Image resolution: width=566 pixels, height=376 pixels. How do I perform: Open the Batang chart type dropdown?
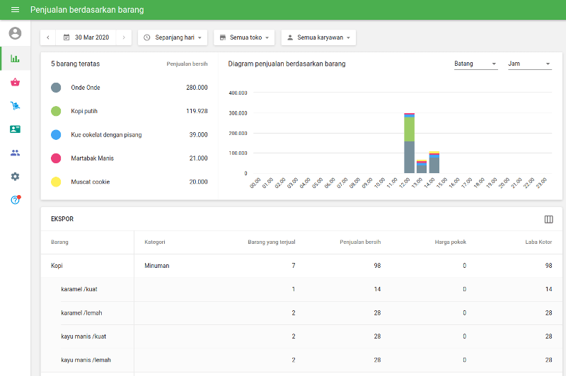point(475,64)
